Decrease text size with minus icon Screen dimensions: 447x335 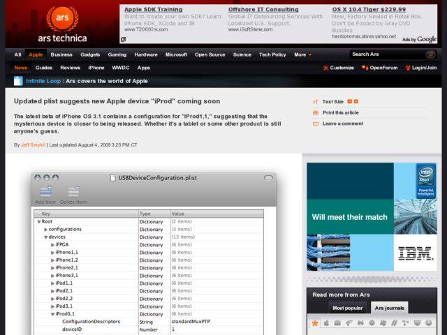[x=349, y=102]
